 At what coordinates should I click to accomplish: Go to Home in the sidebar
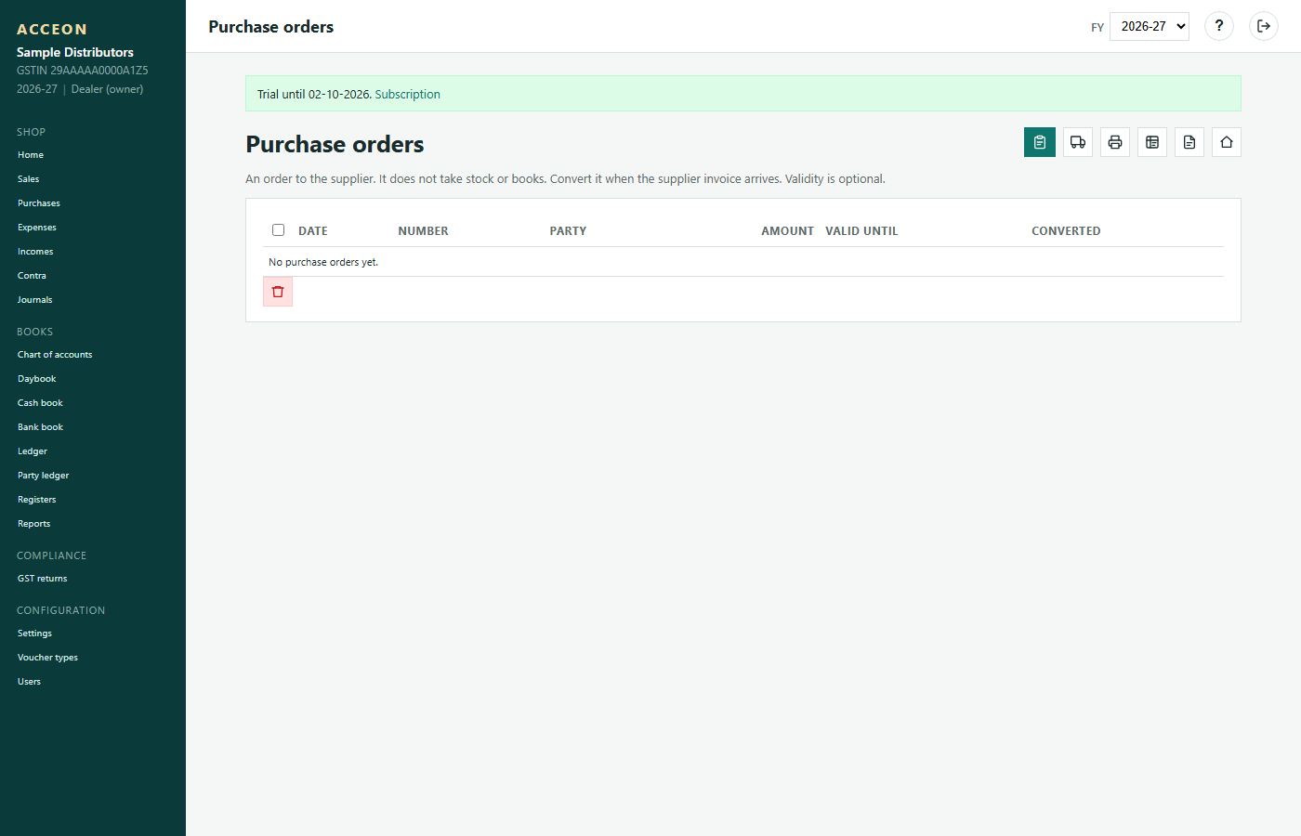point(31,155)
